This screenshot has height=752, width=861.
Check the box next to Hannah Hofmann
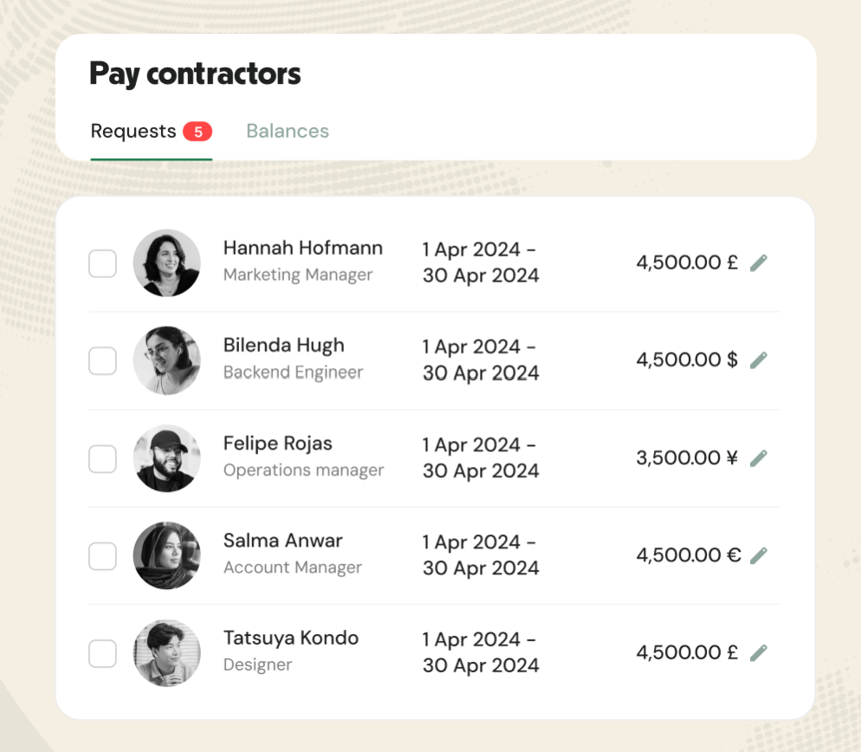102,263
